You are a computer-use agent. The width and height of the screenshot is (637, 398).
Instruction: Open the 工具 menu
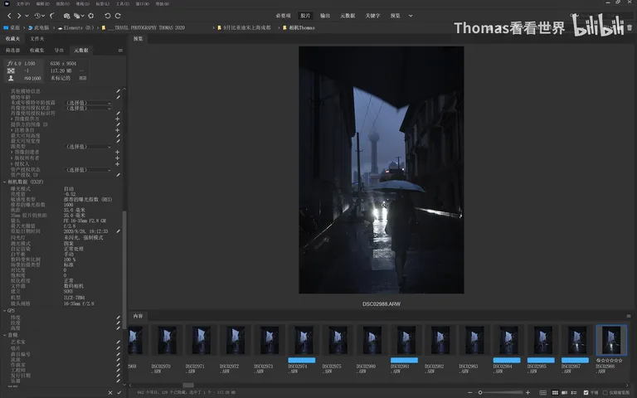pos(122,3)
